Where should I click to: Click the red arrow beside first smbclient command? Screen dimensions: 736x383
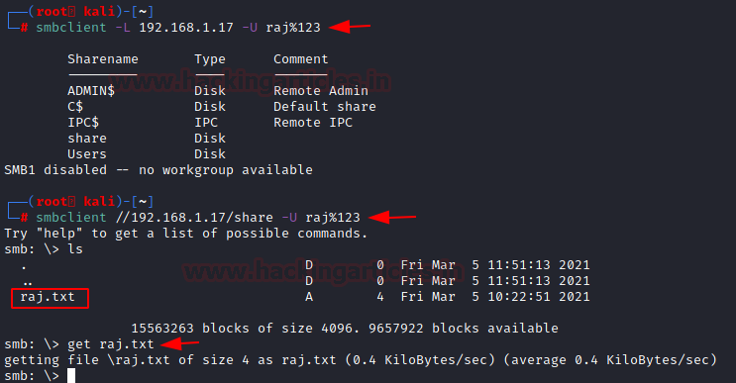coord(350,27)
